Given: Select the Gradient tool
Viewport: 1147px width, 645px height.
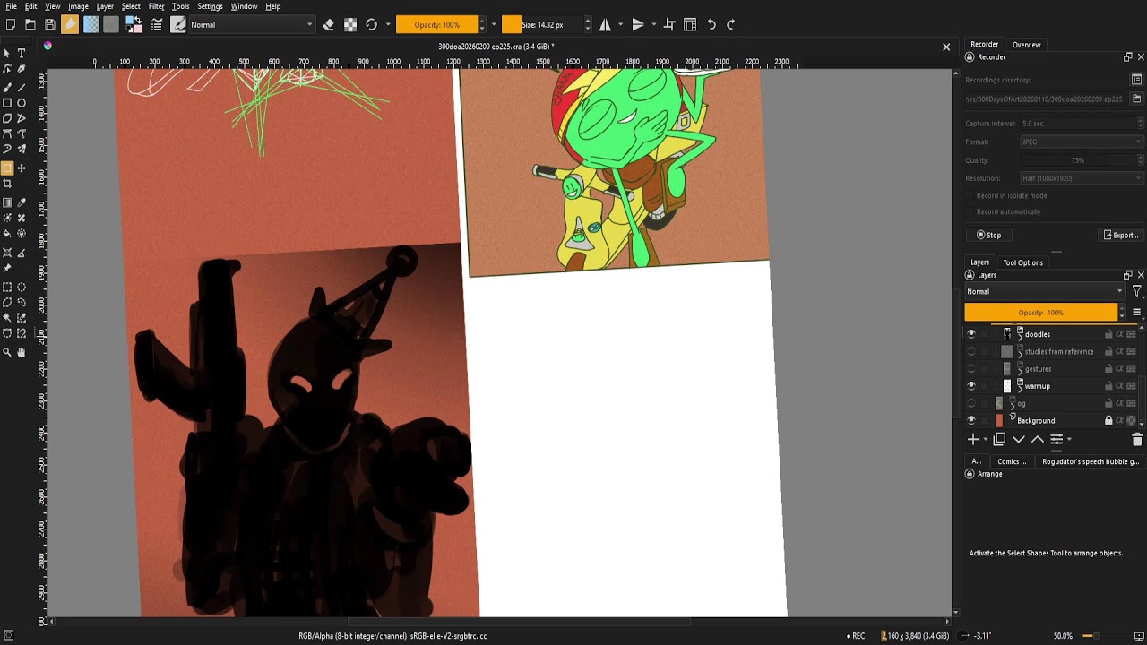Looking at the screenshot, I should (7, 202).
